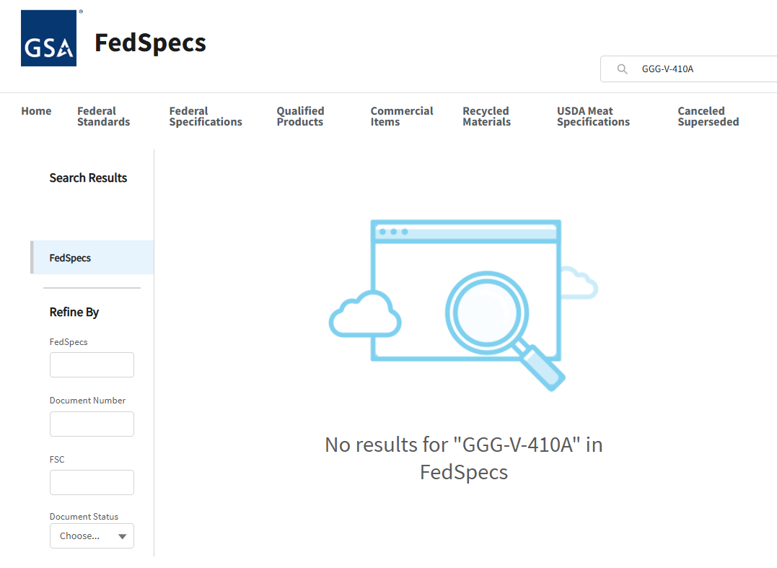Focus the FSC filter input
Image resolution: width=777 pixels, height=568 pixels.
pyautogui.click(x=92, y=483)
